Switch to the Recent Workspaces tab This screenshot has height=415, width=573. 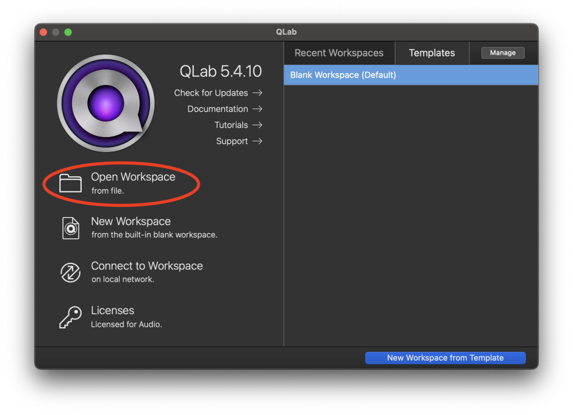click(339, 53)
